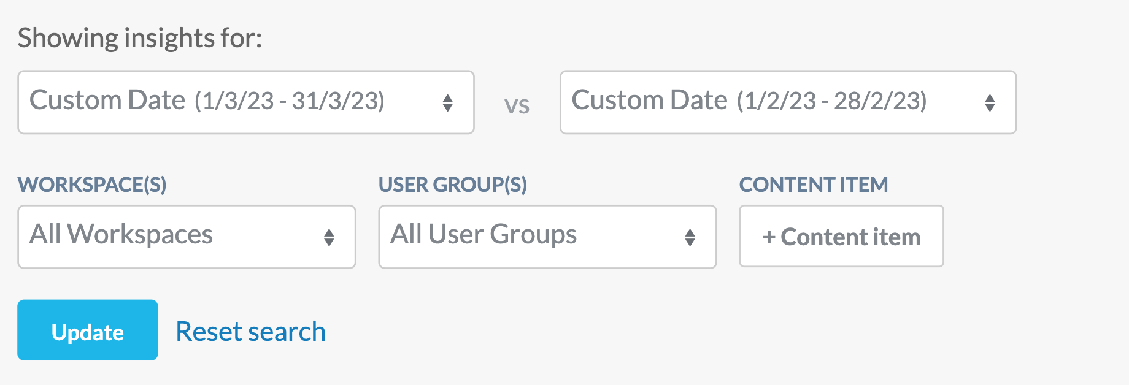Click the arrows icon on the first Custom Date selector
The height and width of the screenshot is (385, 1129).
448,102
